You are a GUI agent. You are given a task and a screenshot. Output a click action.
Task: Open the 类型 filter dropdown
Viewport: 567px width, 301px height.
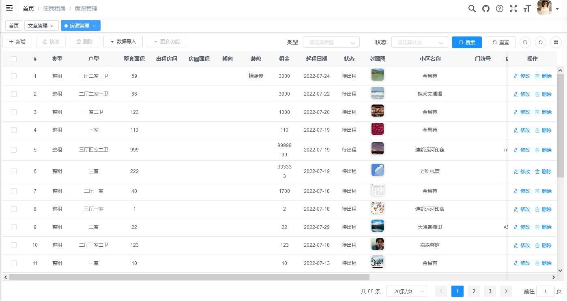[x=331, y=42]
